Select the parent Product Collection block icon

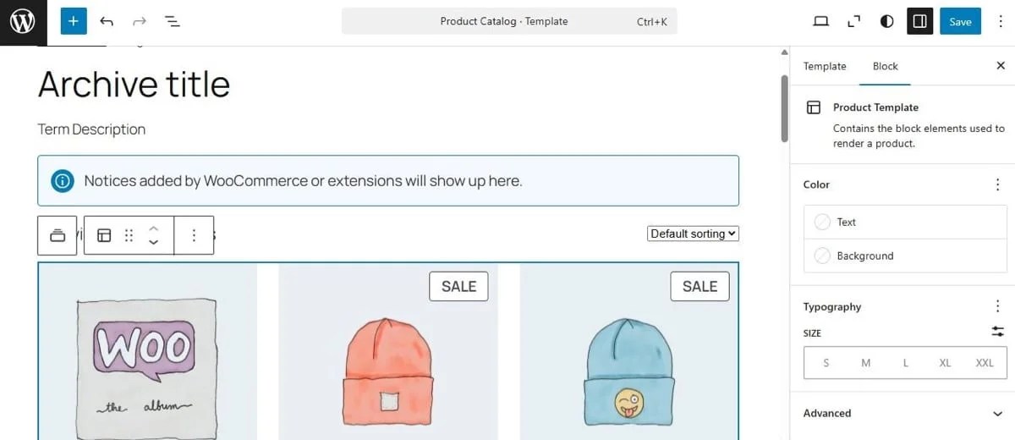pyautogui.click(x=58, y=235)
